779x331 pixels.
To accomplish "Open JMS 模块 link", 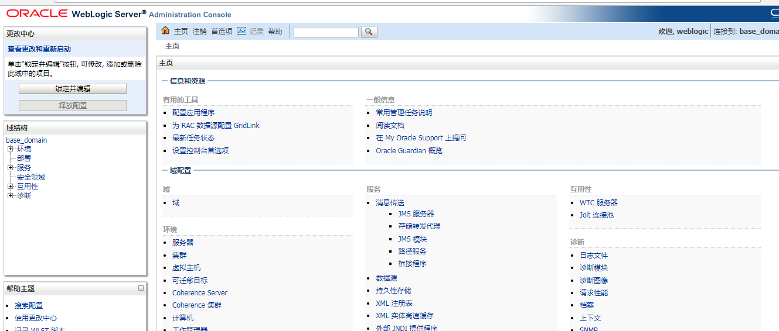I will [413, 239].
